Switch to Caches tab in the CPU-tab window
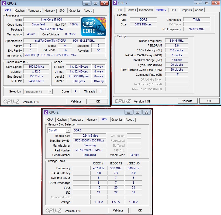221x215 pixels. 20,11
